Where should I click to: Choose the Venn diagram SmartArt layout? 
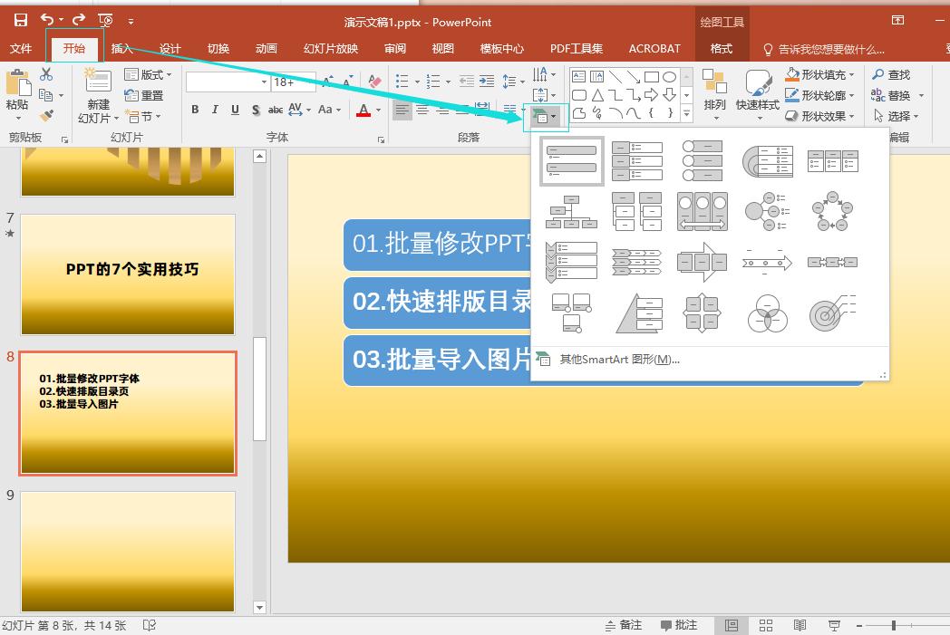pyautogui.click(x=767, y=313)
